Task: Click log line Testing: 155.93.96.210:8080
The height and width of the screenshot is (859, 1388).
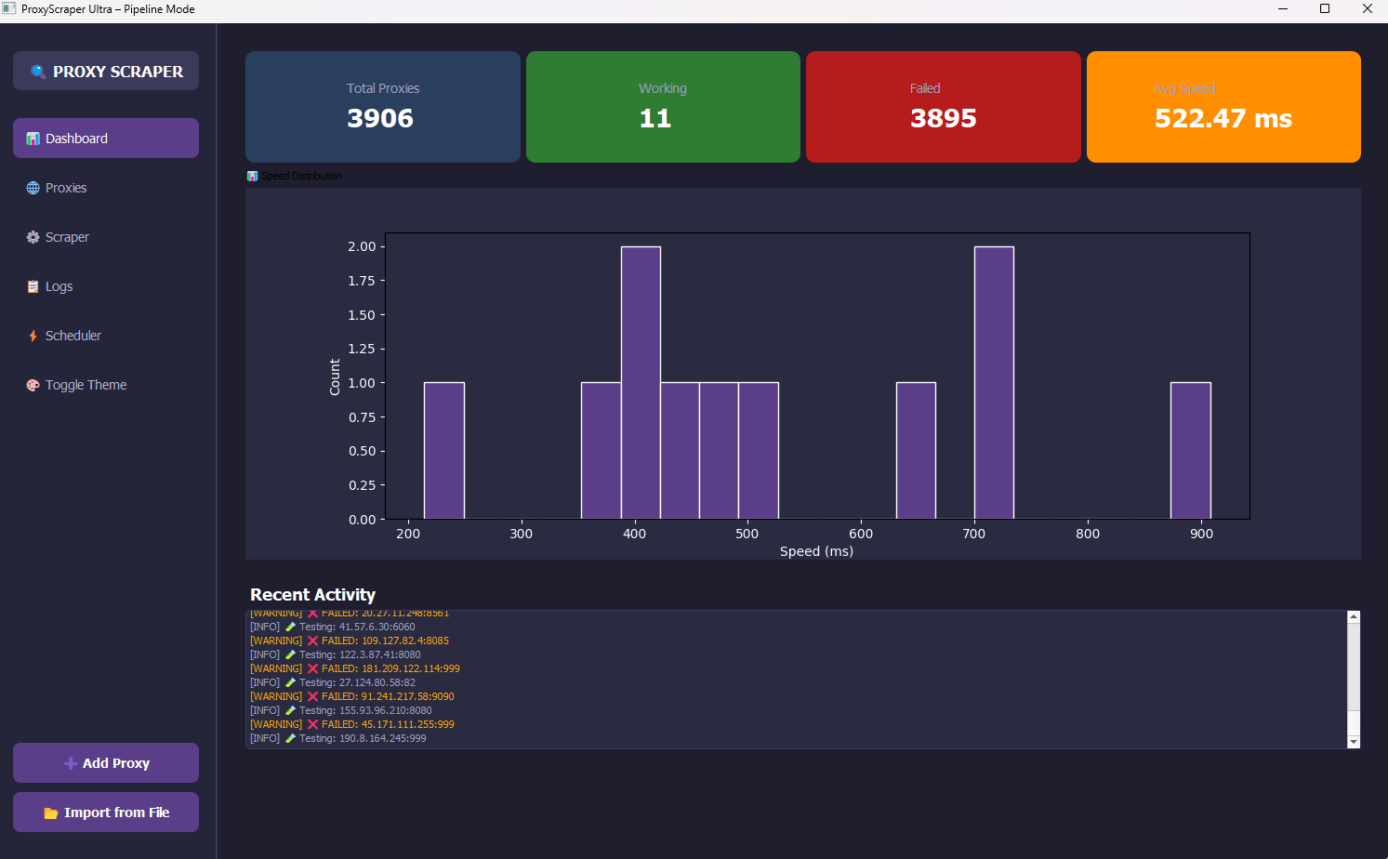Action: 341,710
